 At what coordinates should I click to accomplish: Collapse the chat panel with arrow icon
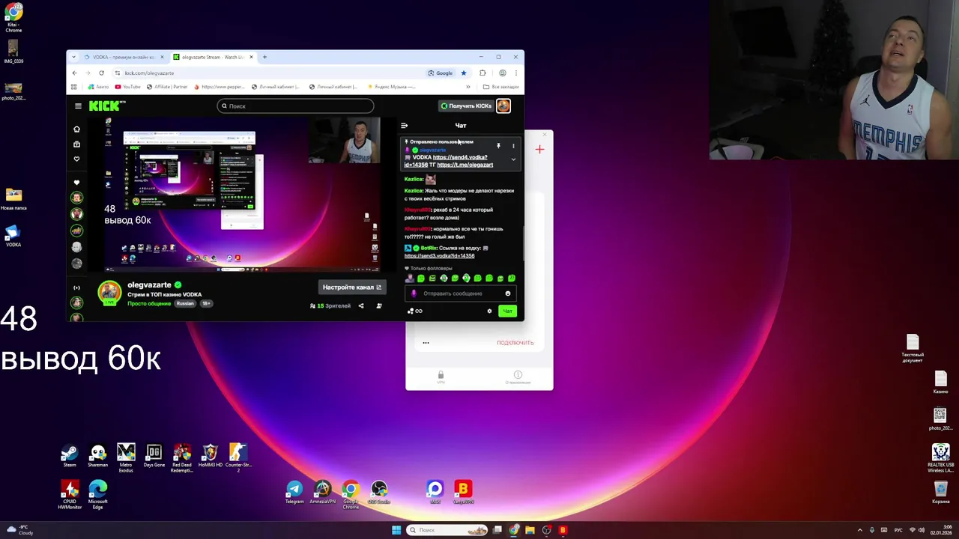404,126
